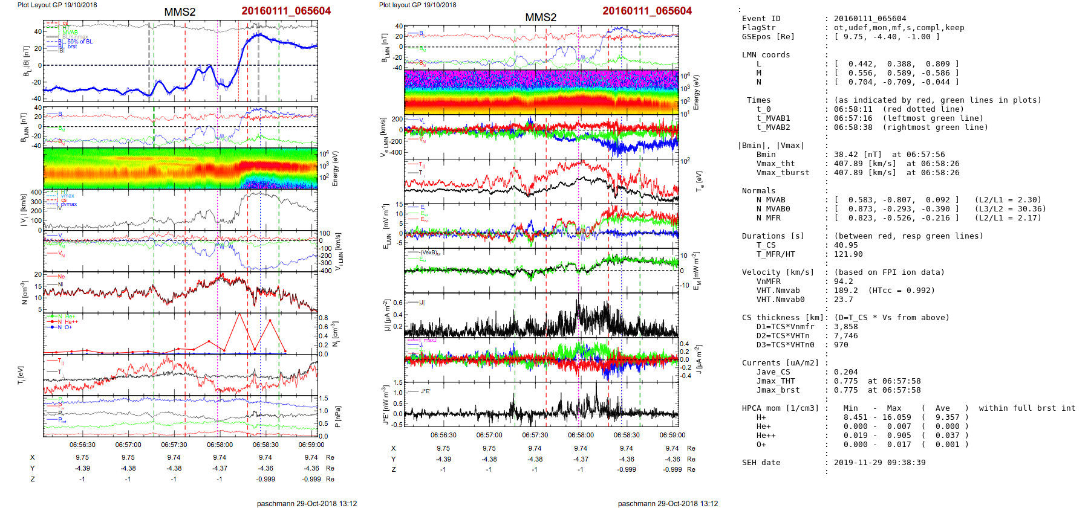Click the |J| current density panel in the right plot

(541, 315)
